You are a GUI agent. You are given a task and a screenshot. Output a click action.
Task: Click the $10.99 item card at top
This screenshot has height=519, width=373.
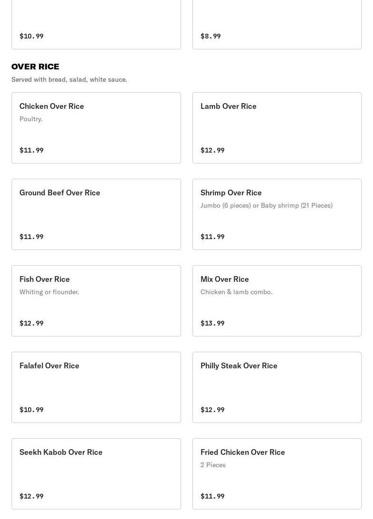coord(96,24)
